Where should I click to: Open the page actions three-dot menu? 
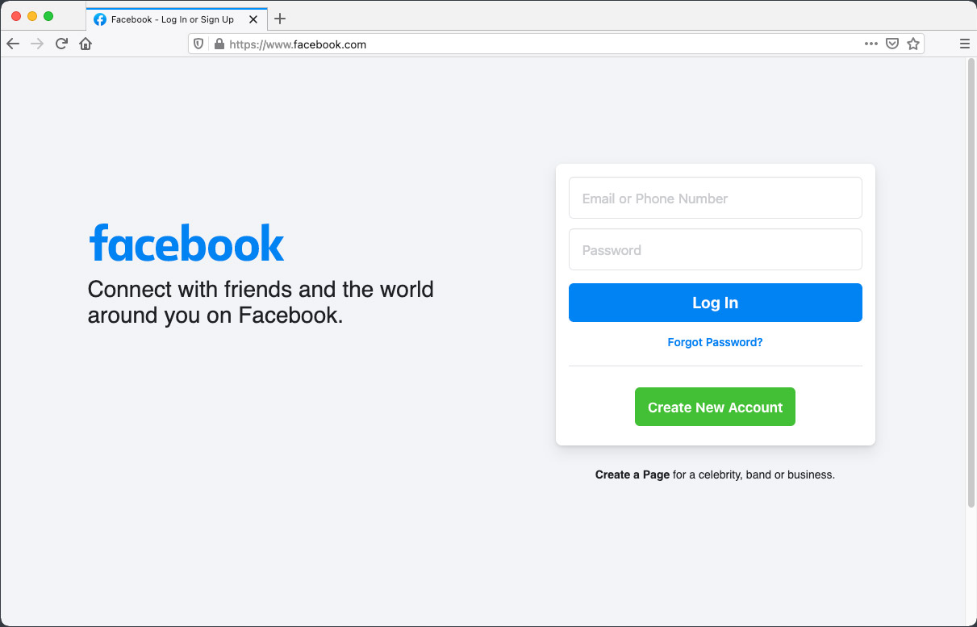point(871,44)
